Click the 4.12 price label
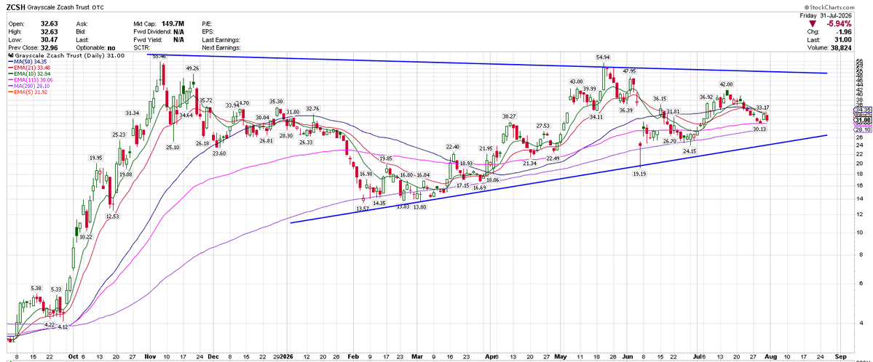The width and height of the screenshot is (873, 362). tap(63, 327)
